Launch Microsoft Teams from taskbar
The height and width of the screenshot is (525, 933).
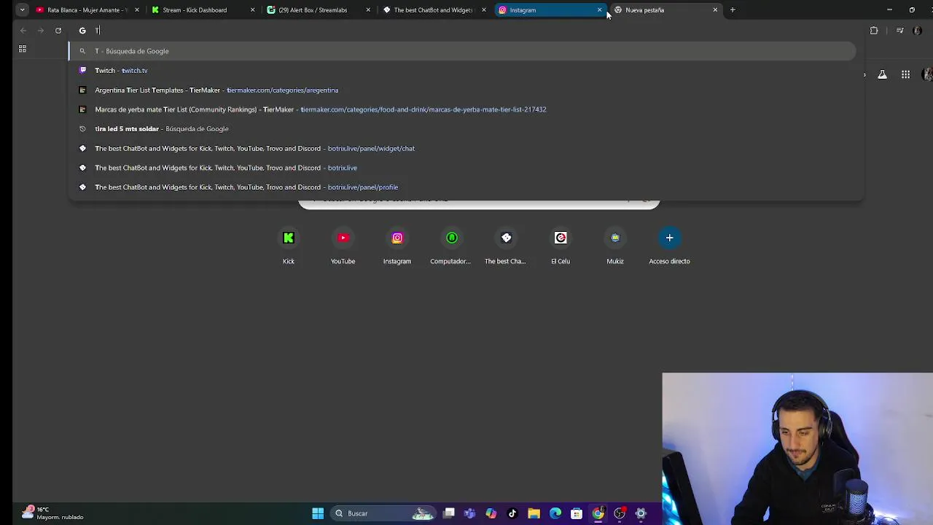click(x=469, y=513)
